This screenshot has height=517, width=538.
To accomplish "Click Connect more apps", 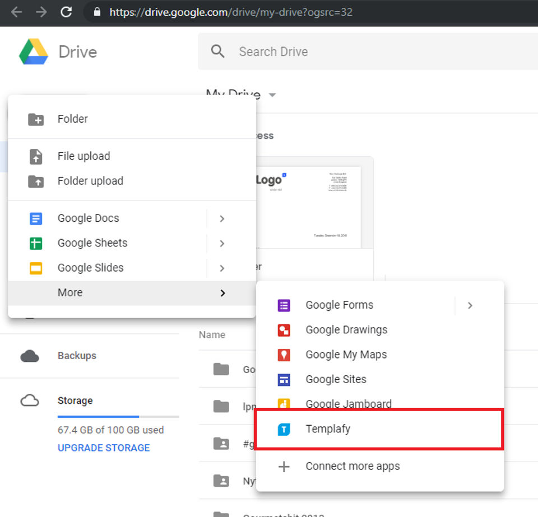I will coord(380,466).
